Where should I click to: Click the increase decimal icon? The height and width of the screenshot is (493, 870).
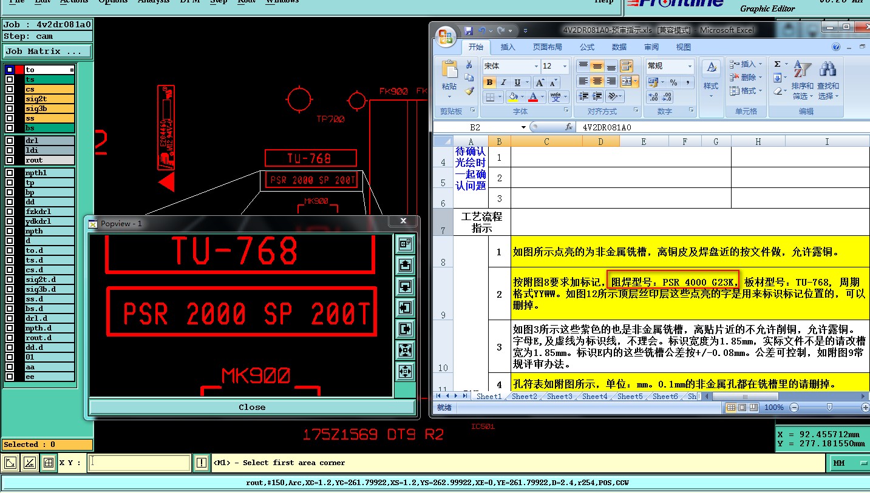pyautogui.click(x=653, y=97)
